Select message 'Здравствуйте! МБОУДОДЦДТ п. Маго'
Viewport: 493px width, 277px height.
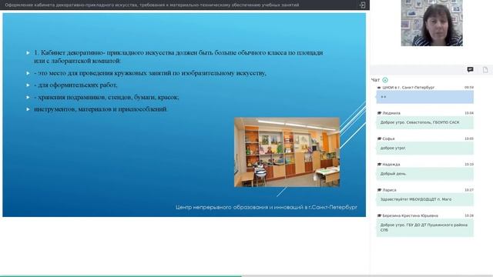[x=424, y=200]
